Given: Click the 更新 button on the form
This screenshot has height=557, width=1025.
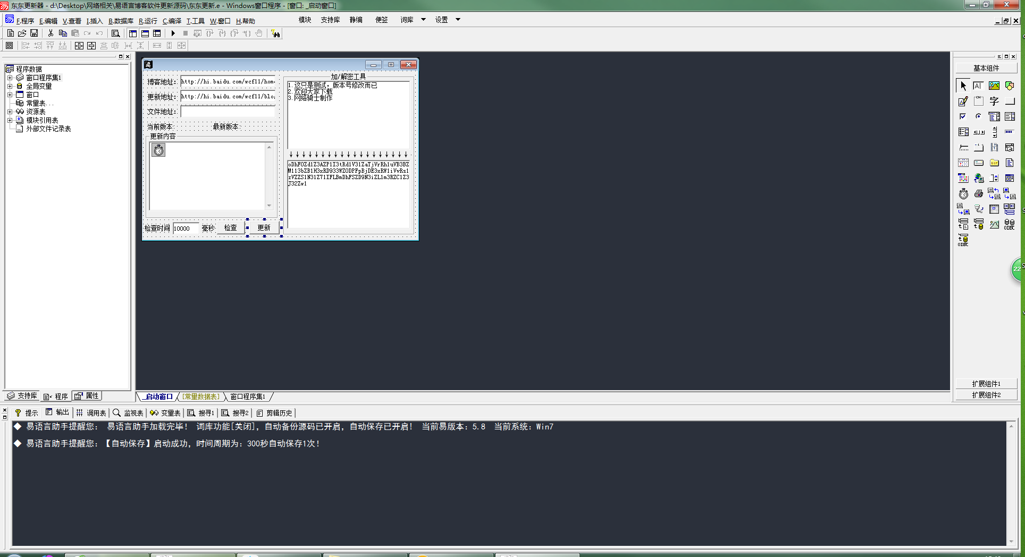Looking at the screenshot, I should [x=264, y=227].
